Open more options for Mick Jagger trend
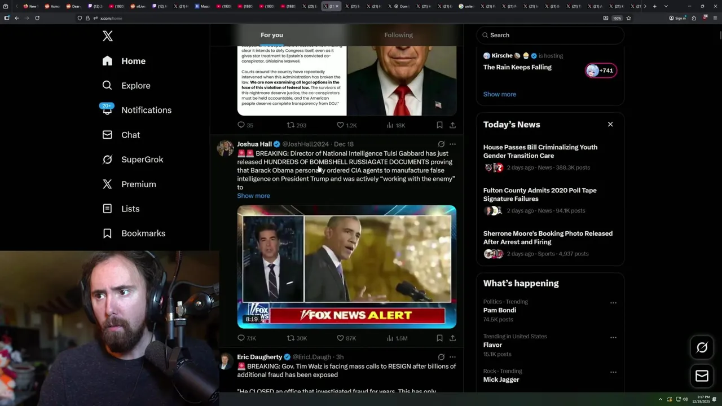722x406 pixels. click(613, 372)
